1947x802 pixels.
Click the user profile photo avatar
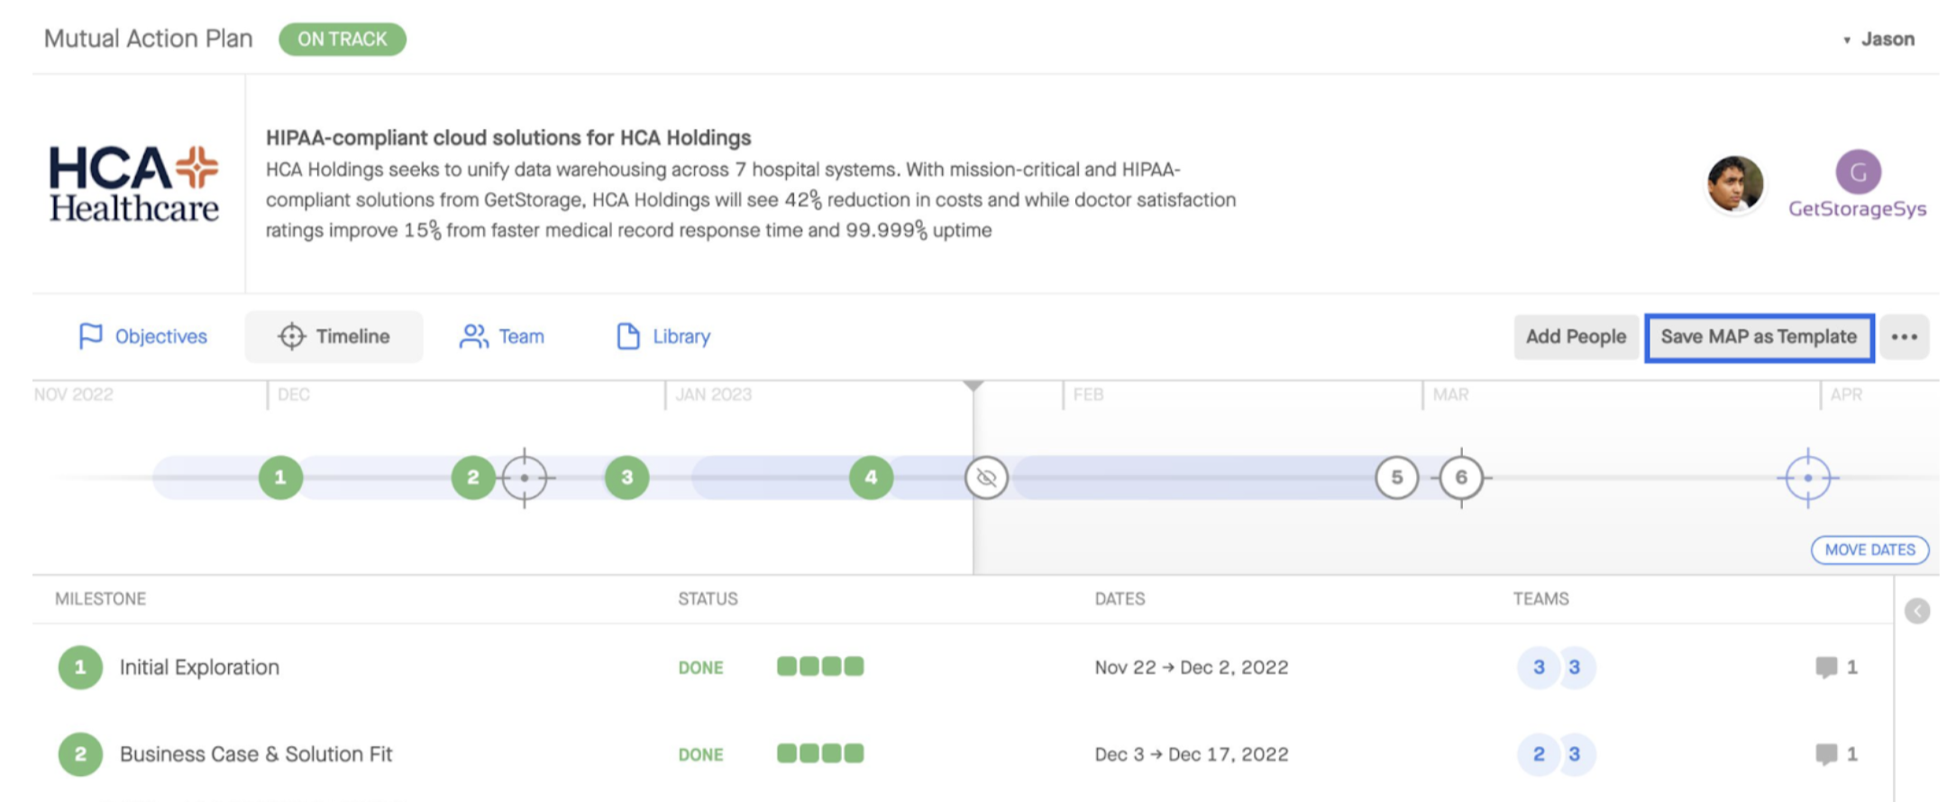[1735, 184]
